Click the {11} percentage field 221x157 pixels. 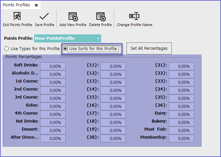(x=113, y=66)
